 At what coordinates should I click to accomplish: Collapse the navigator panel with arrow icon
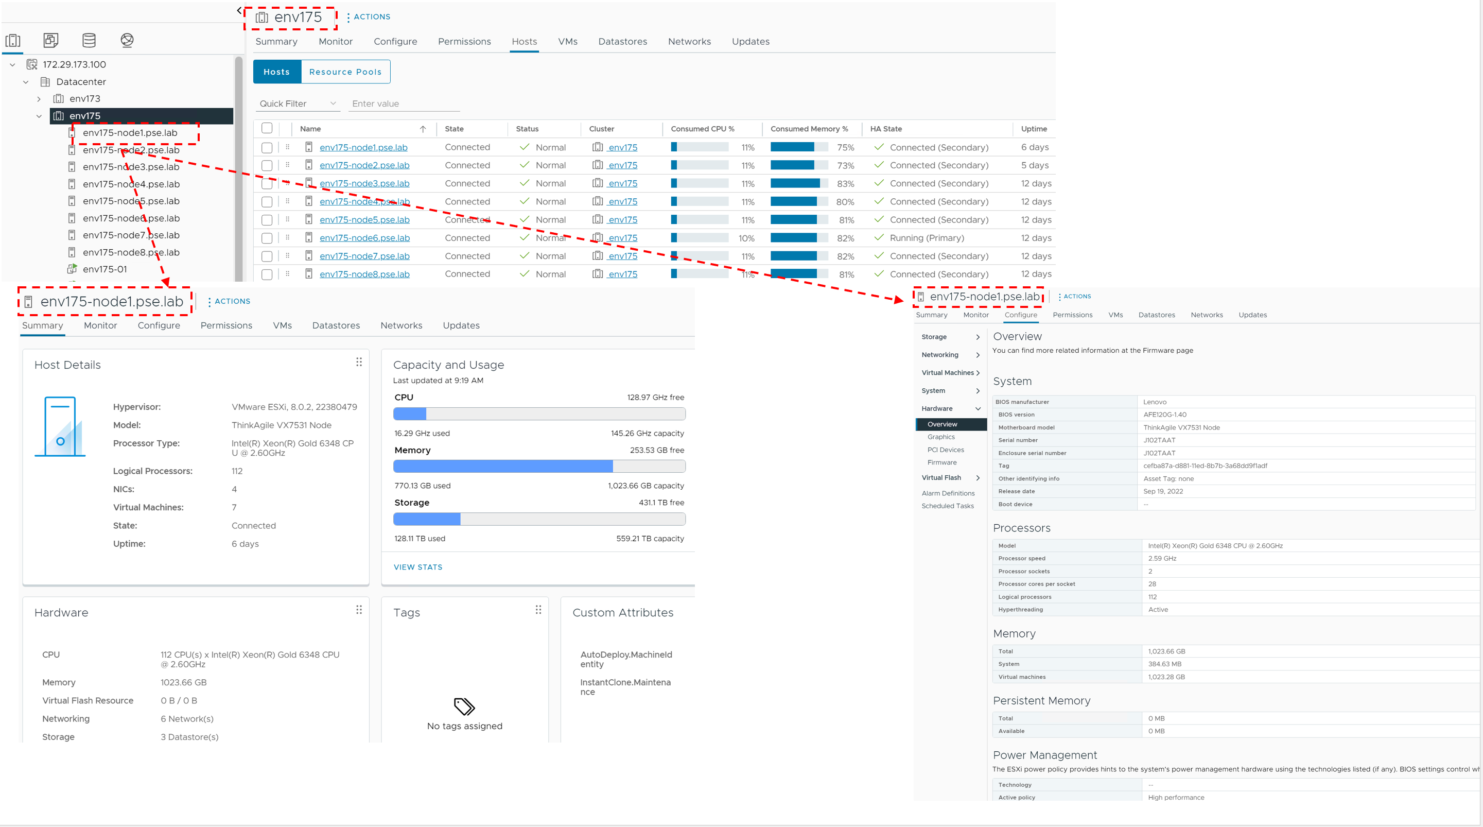click(x=239, y=10)
